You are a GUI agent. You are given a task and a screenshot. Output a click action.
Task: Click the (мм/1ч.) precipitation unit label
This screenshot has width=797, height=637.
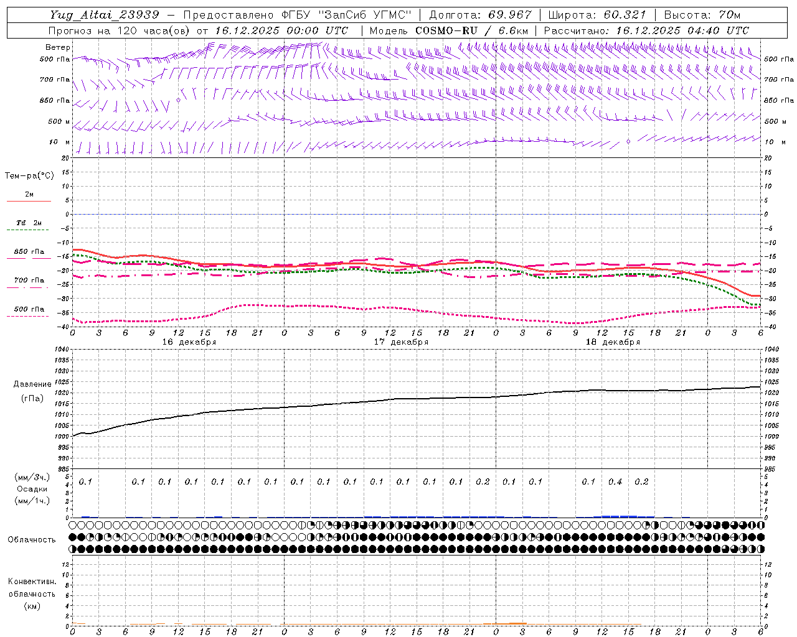click(x=32, y=501)
